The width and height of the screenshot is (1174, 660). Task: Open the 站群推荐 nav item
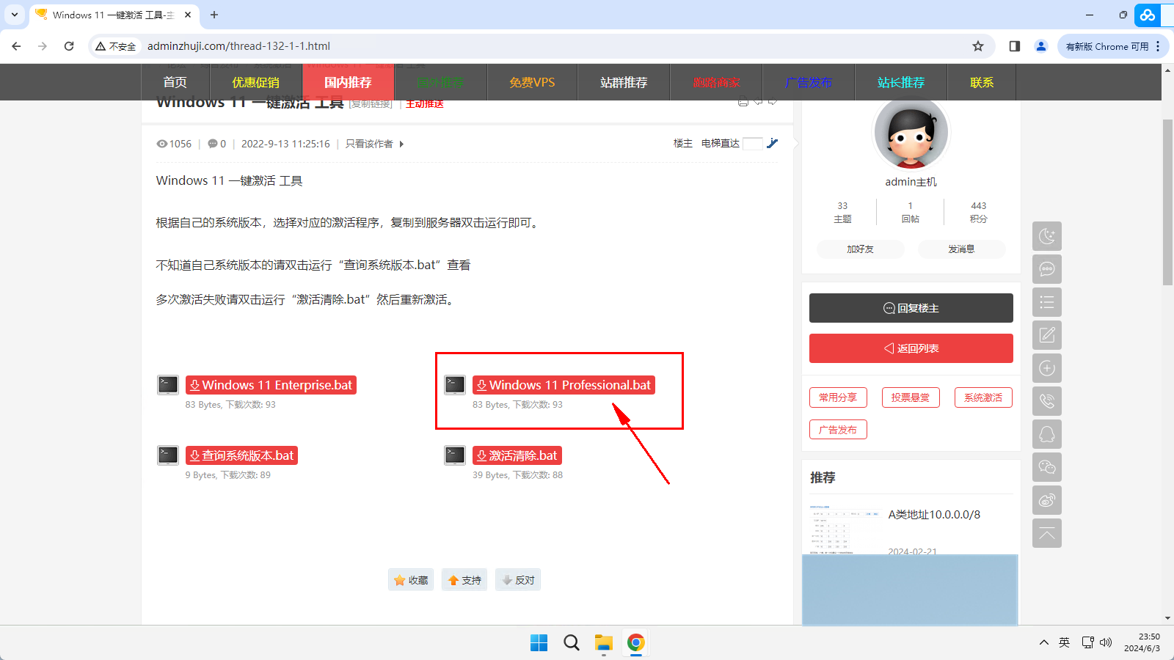tap(624, 82)
